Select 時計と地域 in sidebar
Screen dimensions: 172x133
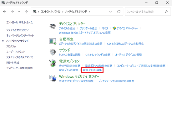click(x=13, y=63)
